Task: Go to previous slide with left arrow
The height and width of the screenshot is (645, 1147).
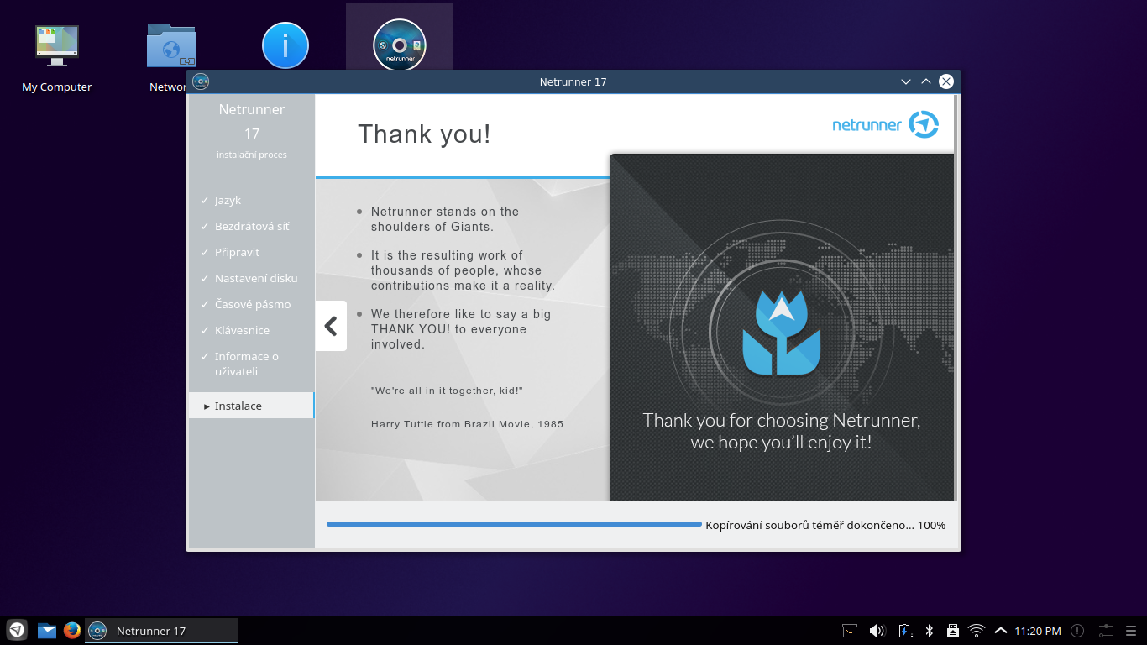Action: (331, 326)
